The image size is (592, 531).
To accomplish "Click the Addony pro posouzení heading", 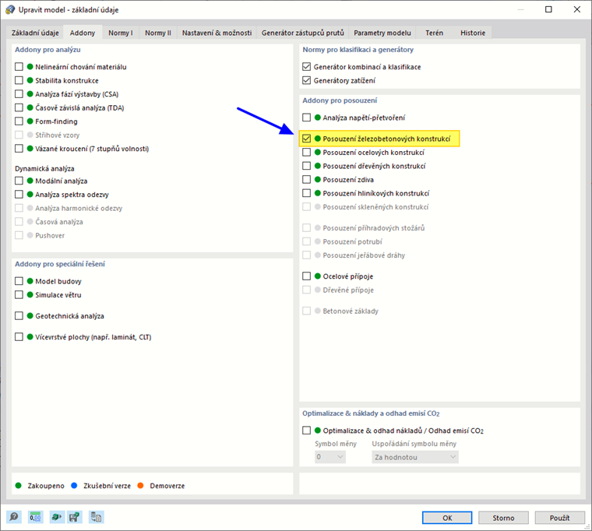I will (x=340, y=100).
